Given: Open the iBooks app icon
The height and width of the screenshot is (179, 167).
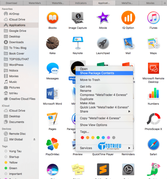Looking at the screenshot, I should [x=52, y=18].
